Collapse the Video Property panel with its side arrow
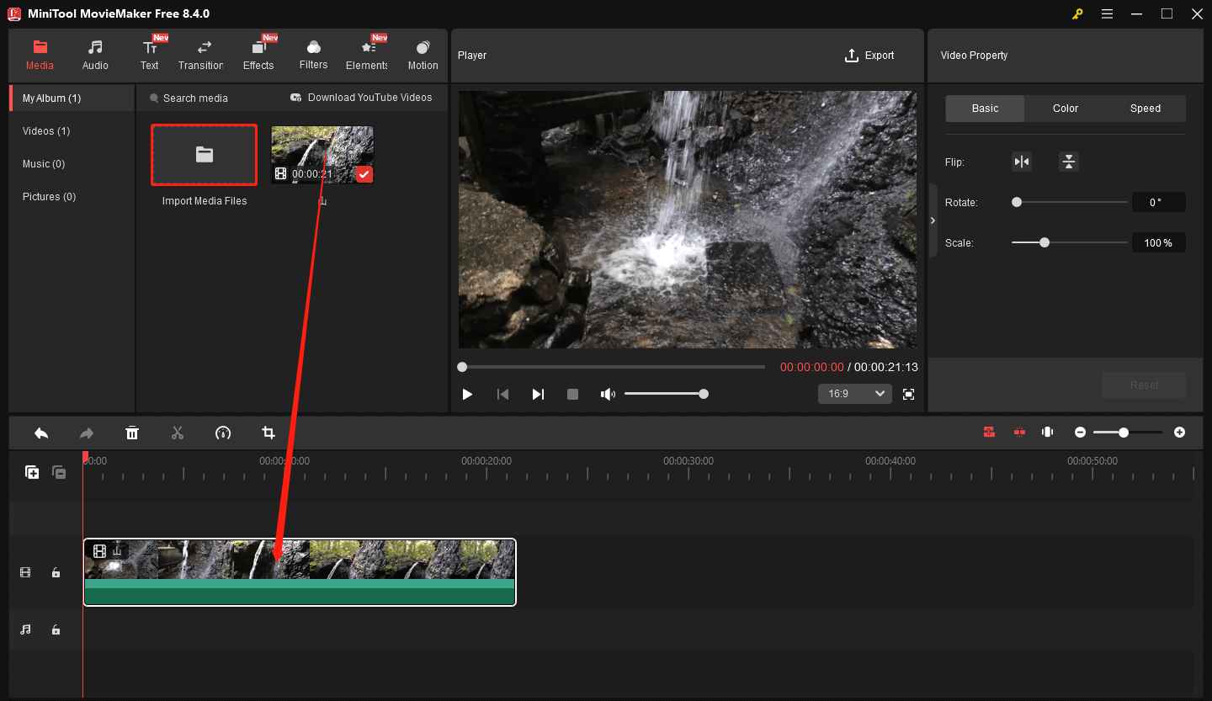 pyautogui.click(x=933, y=219)
